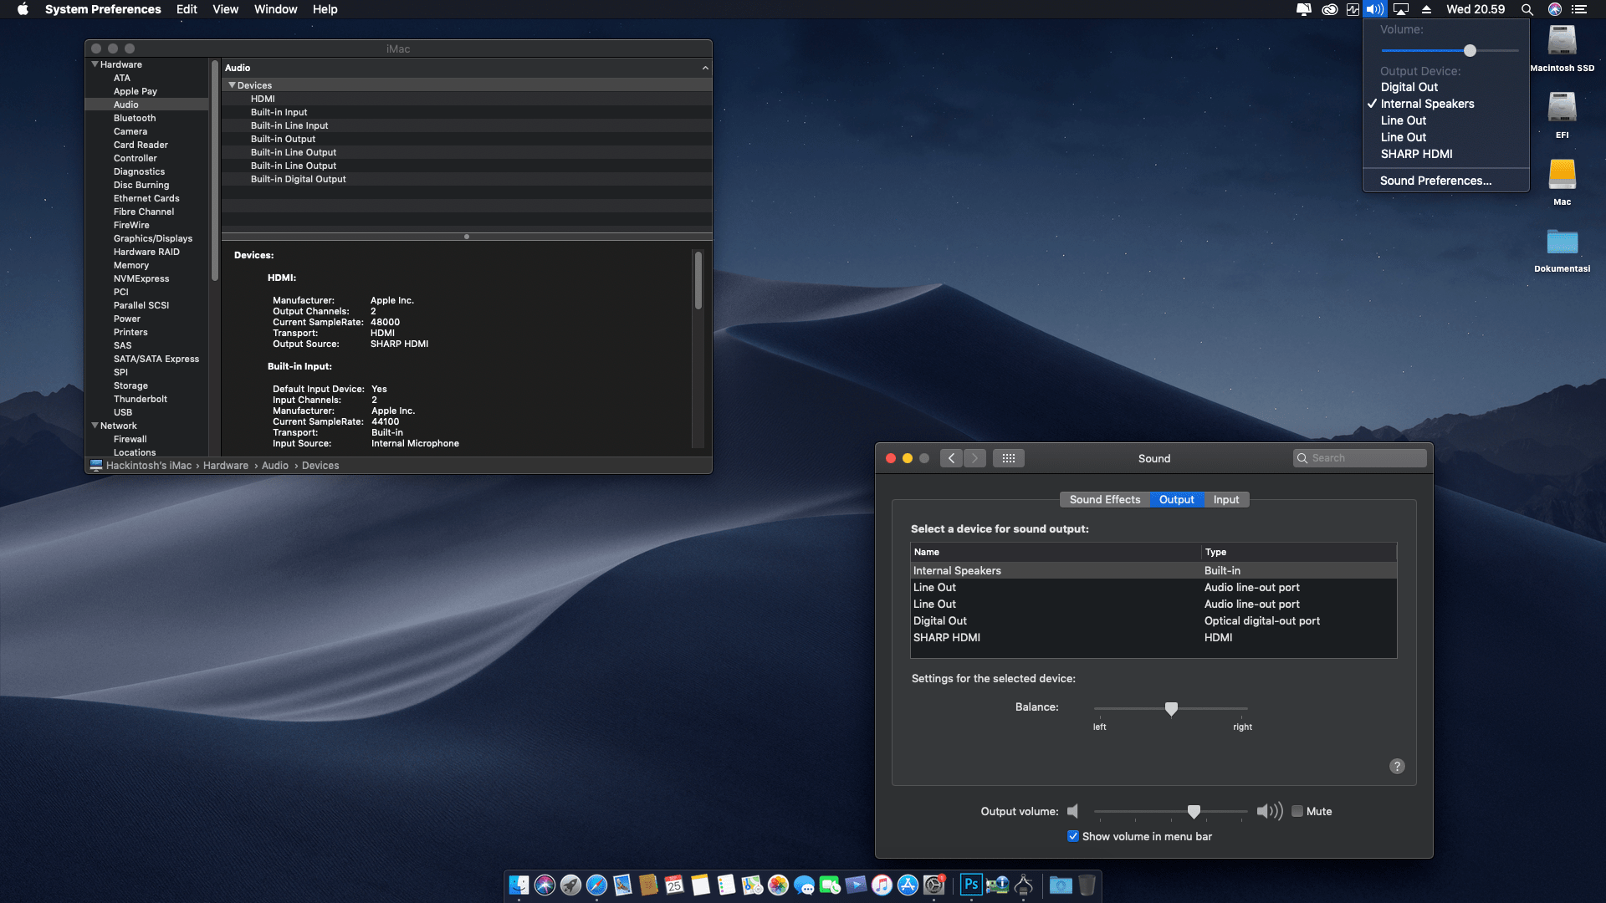Open Safari from the Dock

[x=596, y=885]
